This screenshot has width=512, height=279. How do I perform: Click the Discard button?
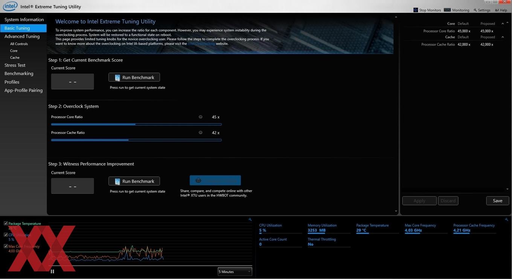448,201
